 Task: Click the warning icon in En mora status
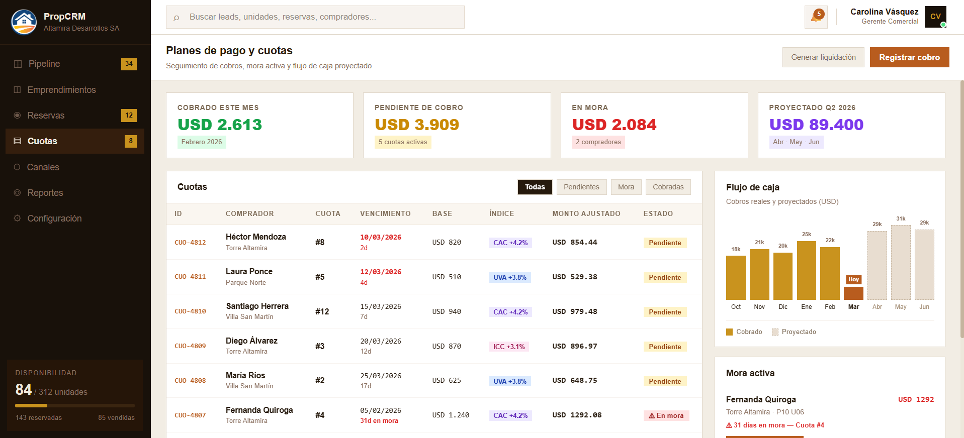(x=652, y=416)
